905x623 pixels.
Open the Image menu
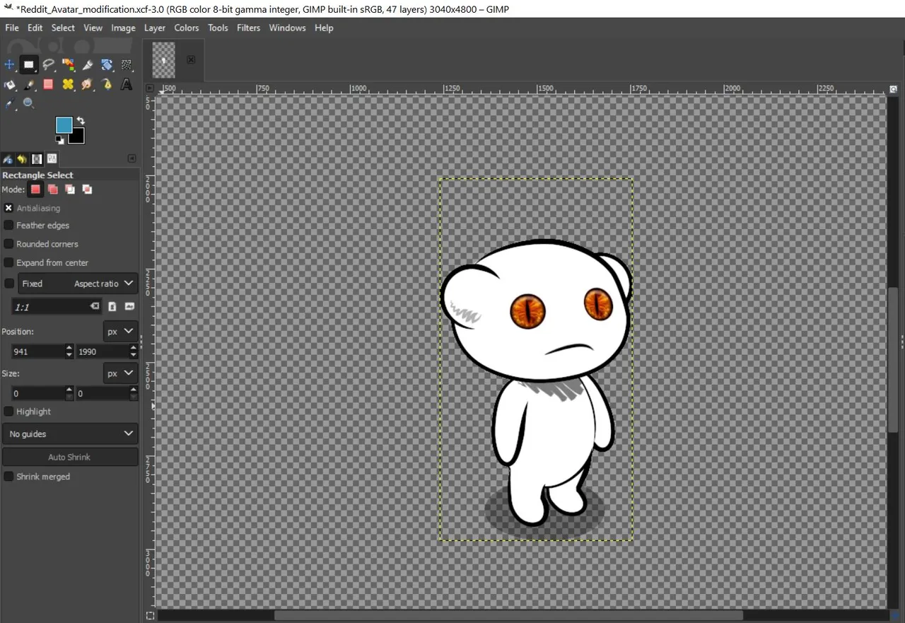[123, 28]
